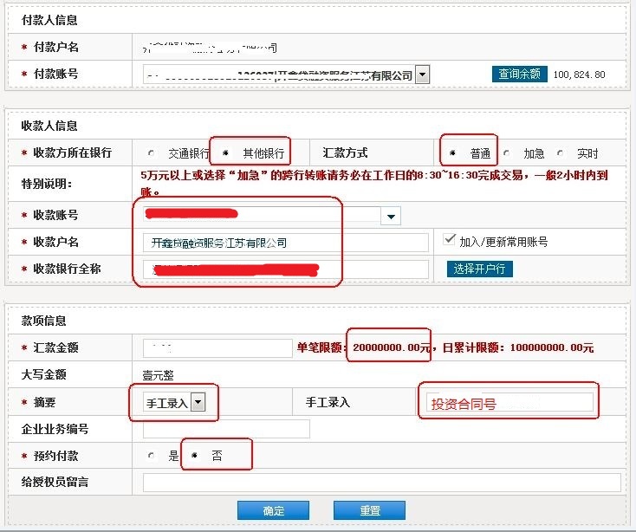Expand the 收款账号 dropdown arrow
Screen dimensions: 636x532
[x=391, y=216]
